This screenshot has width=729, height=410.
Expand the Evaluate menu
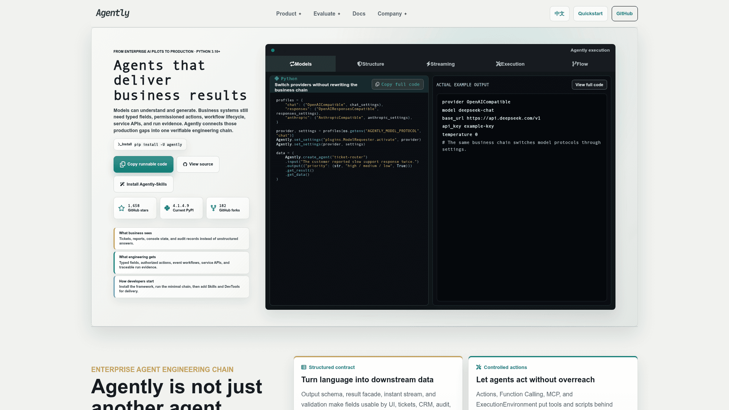(327, 14)
